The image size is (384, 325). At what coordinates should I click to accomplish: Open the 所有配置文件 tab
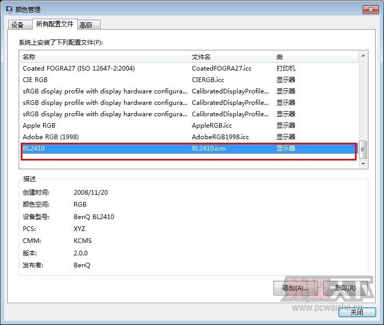coord(55,24)
